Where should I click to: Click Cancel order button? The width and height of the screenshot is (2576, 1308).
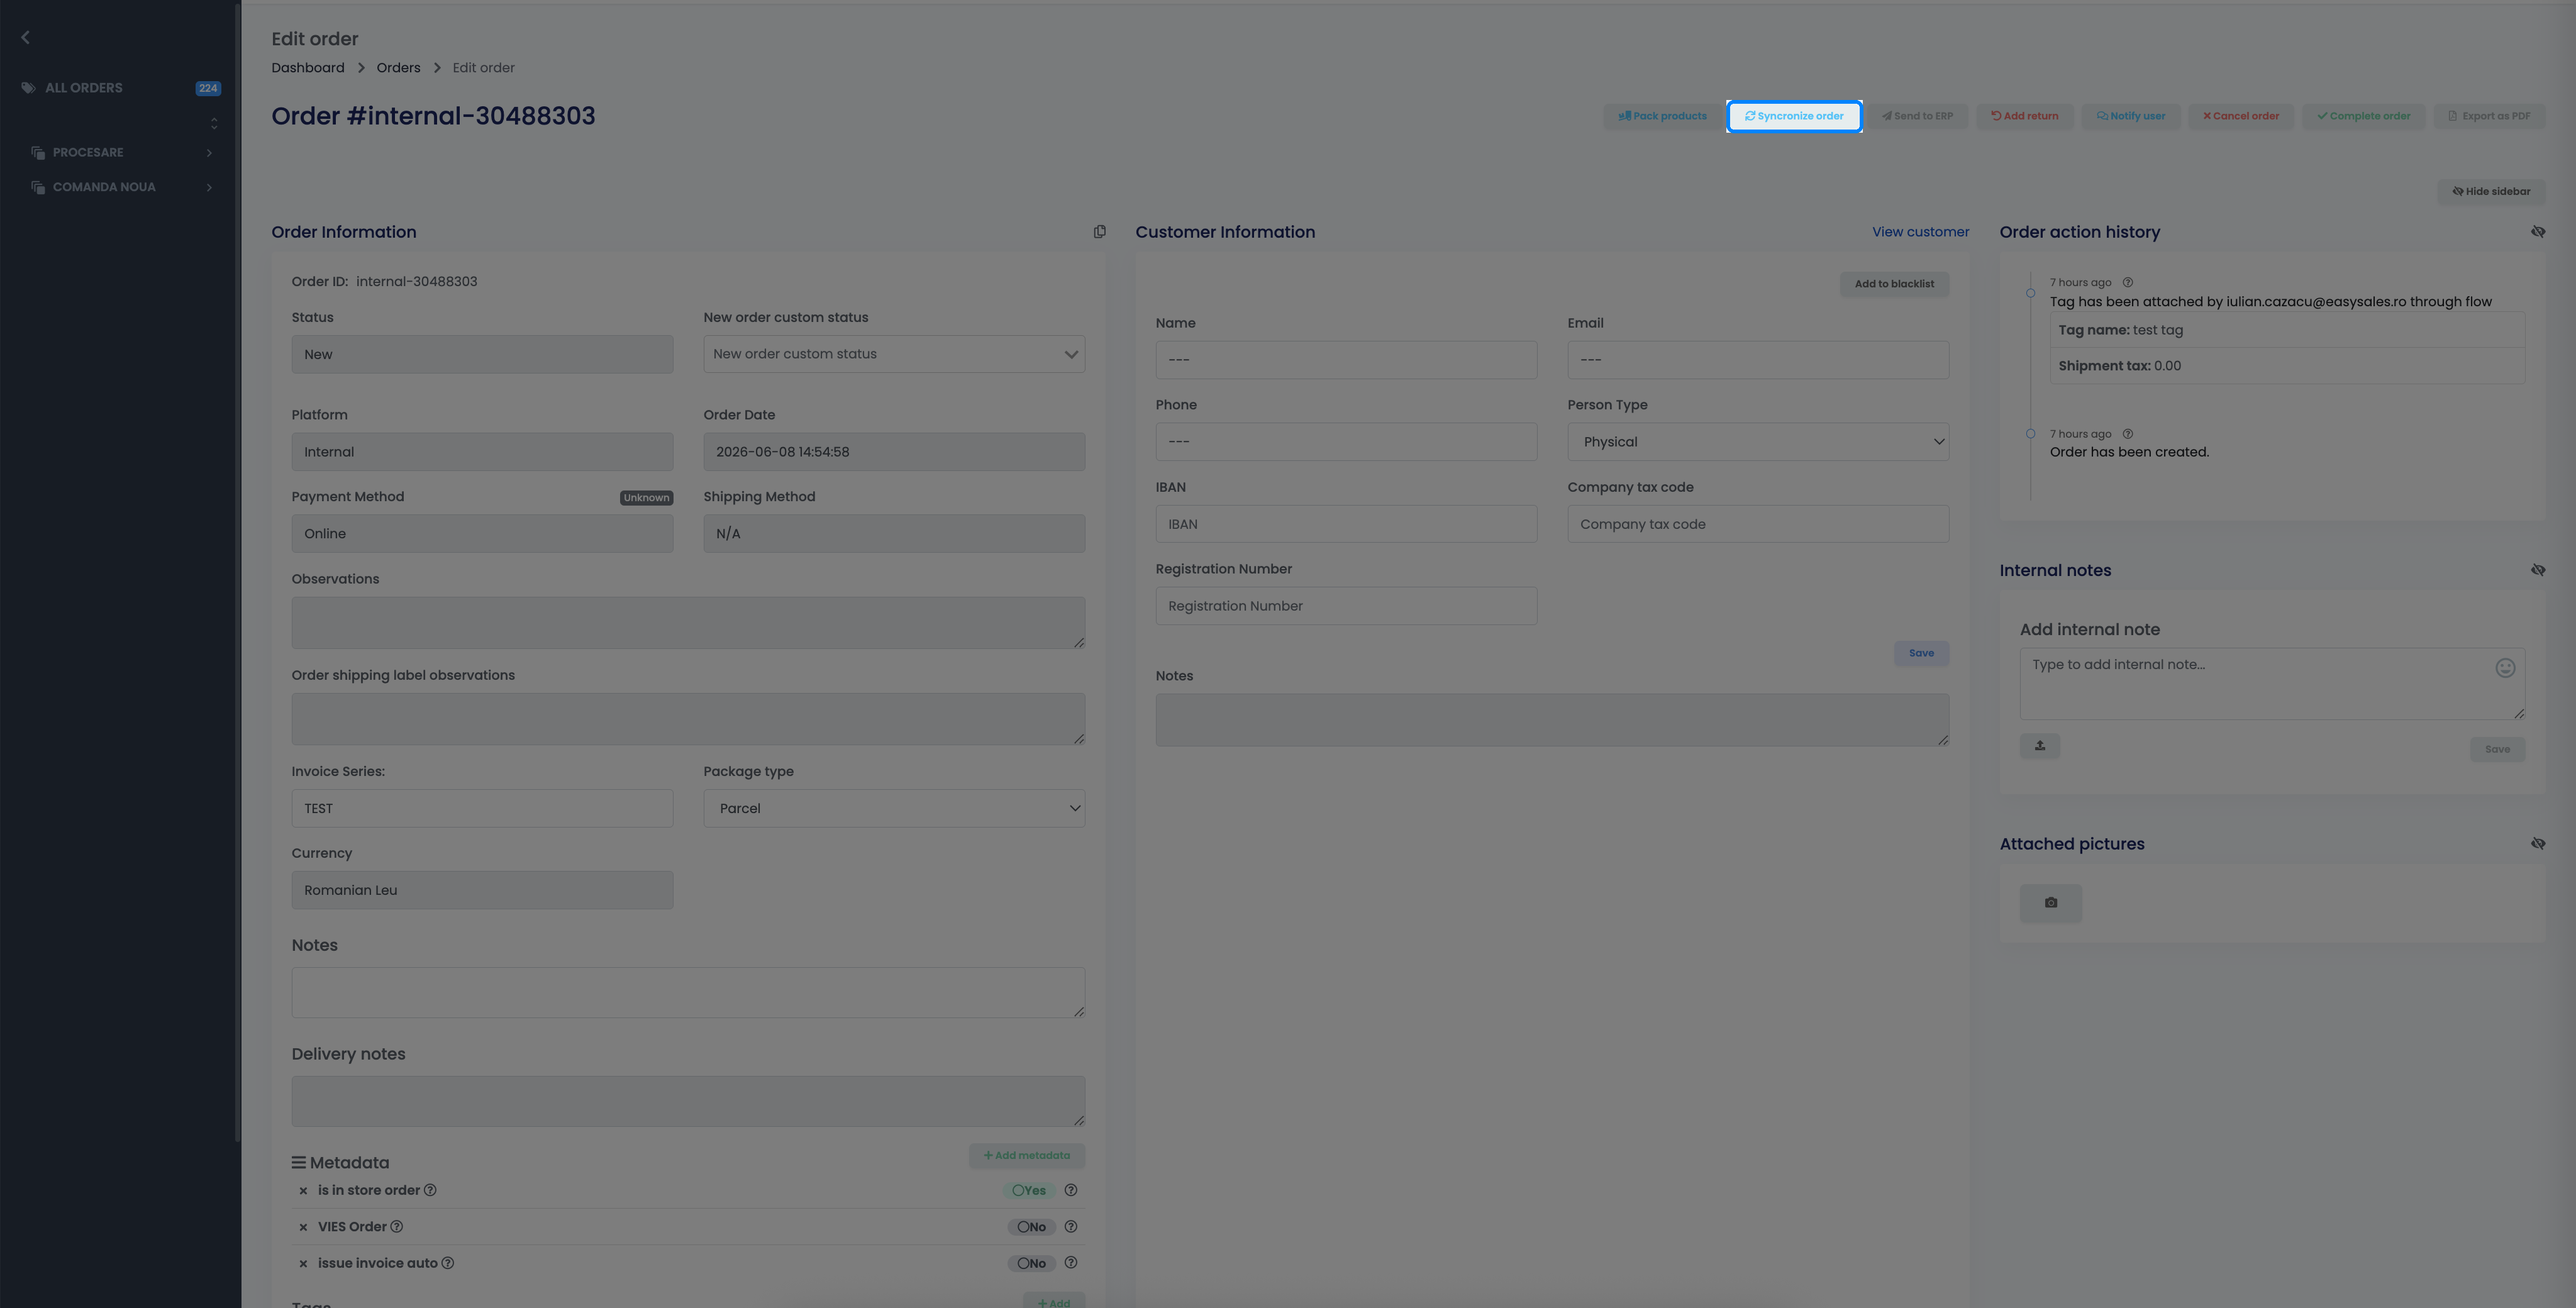pos(2240,116)
